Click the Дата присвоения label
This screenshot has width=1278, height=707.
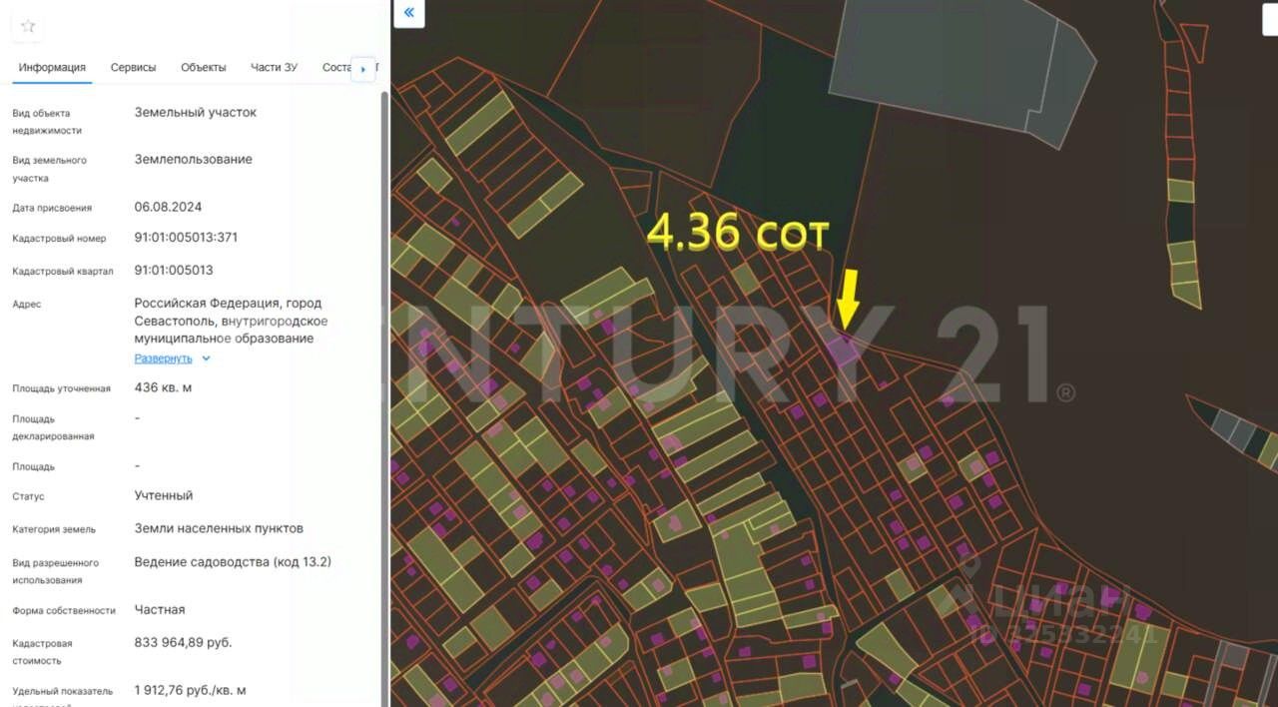pos(52,209)
